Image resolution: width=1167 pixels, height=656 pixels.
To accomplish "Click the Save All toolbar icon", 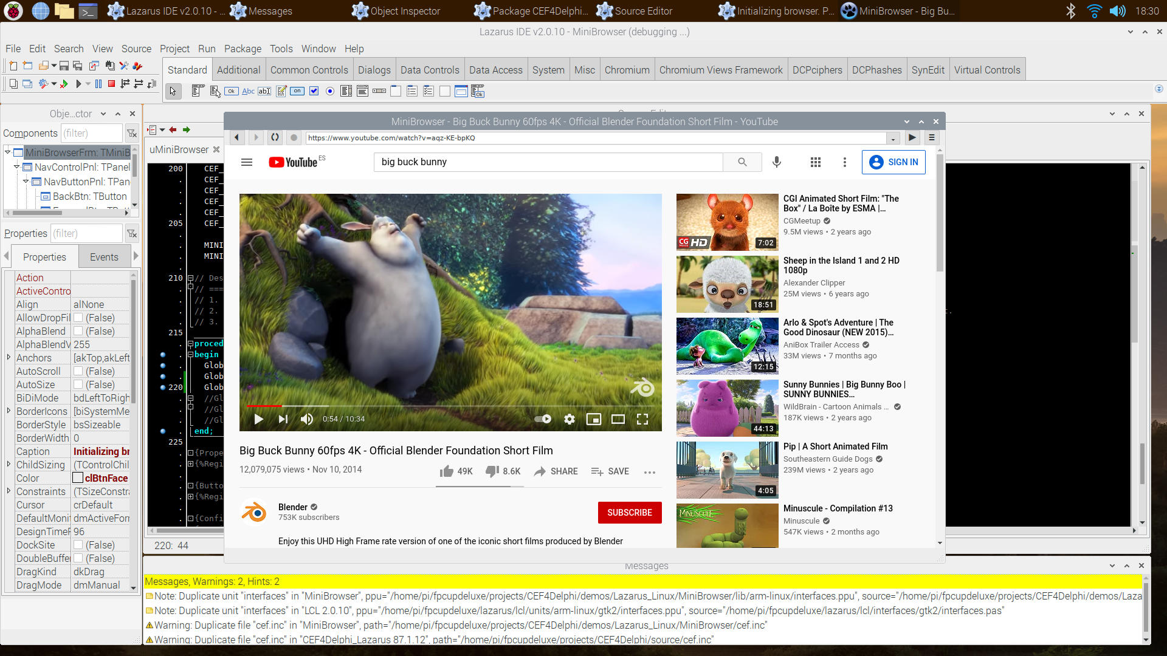I will click(x=77, y=66).
